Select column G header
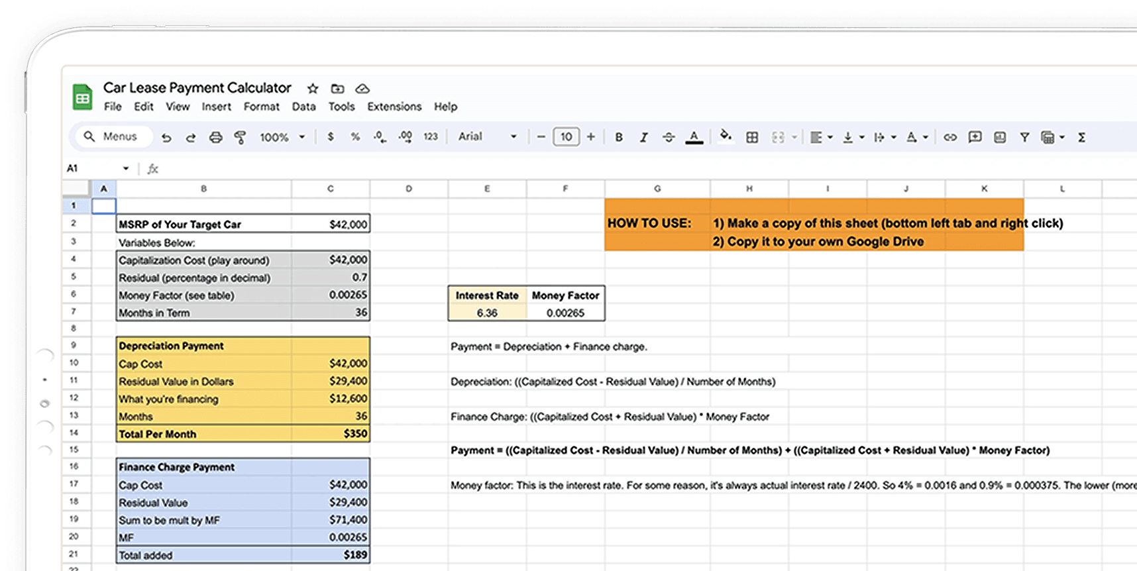Viewport: 1137px width, 571px height. [657, 189]
